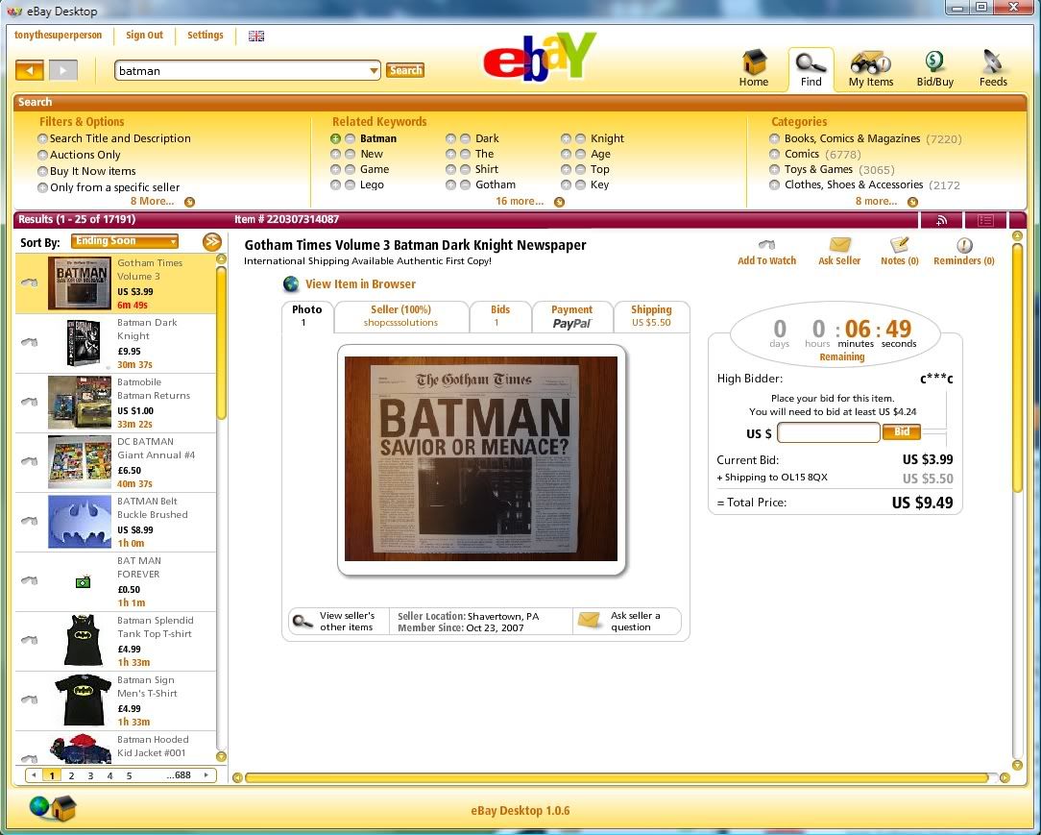Open the UK flag country selector
1041x835 pixels.
coord(256,36)
